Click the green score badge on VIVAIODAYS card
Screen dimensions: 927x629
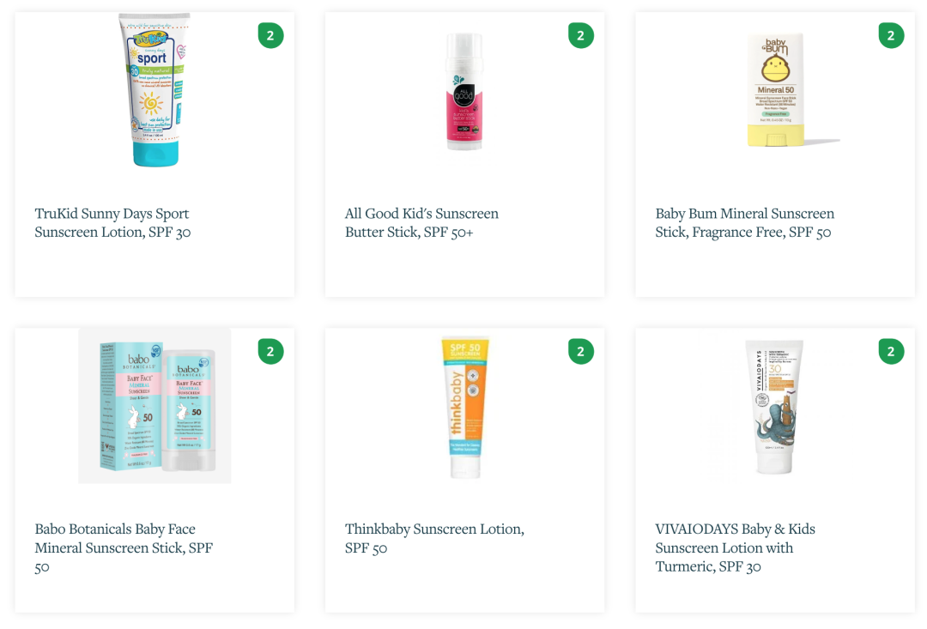(x=891, y=352)
